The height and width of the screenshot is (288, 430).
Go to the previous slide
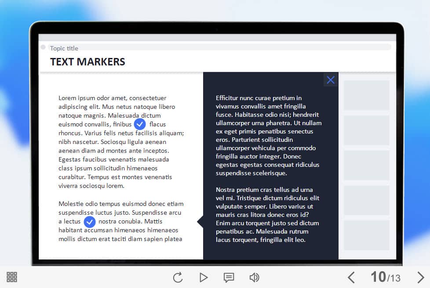coord(351,277)
